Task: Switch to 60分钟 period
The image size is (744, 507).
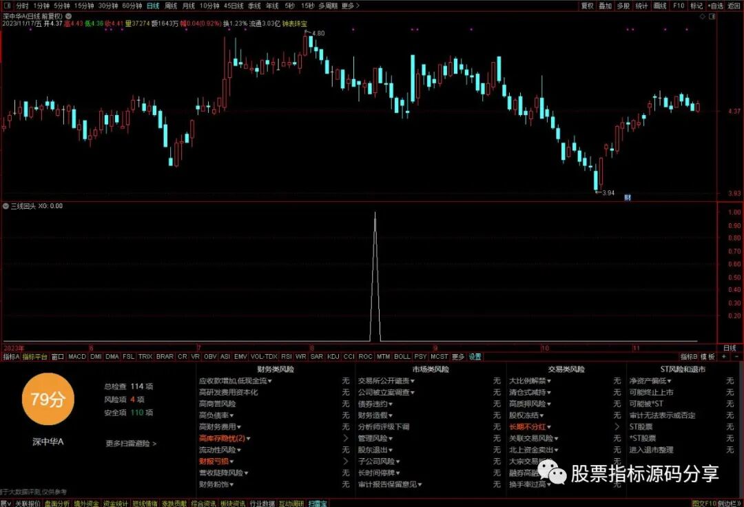Action: coord(132,6)
